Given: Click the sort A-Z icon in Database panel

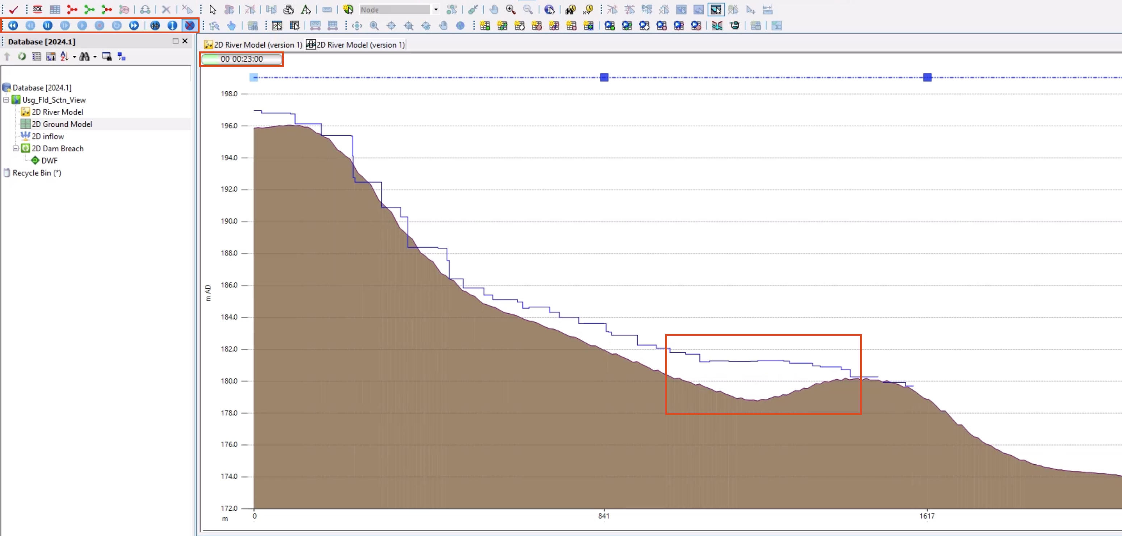Looking at the screenshot, I should [x=64, y=56].
